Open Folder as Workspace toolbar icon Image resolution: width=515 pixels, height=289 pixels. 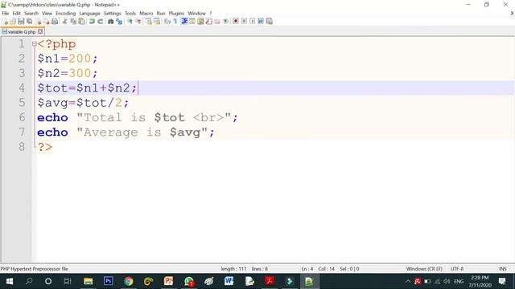[217, 22]
